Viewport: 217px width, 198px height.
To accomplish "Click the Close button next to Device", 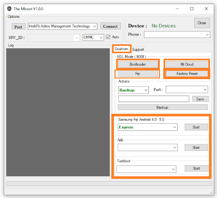I will [x=202, y=23].
